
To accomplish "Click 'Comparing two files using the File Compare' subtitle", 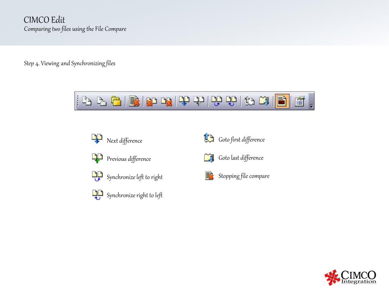I will (x=75, y=29).
